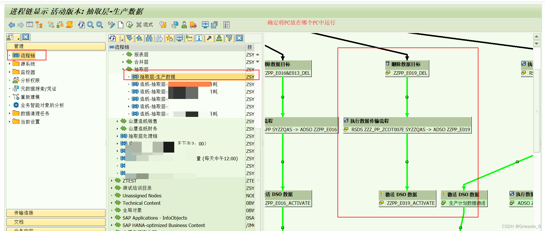Open the clock with note icon

[x=163, y=25]
